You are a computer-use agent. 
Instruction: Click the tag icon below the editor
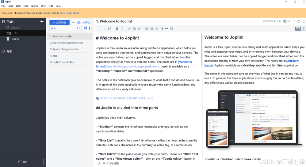[x=99, y=163]
